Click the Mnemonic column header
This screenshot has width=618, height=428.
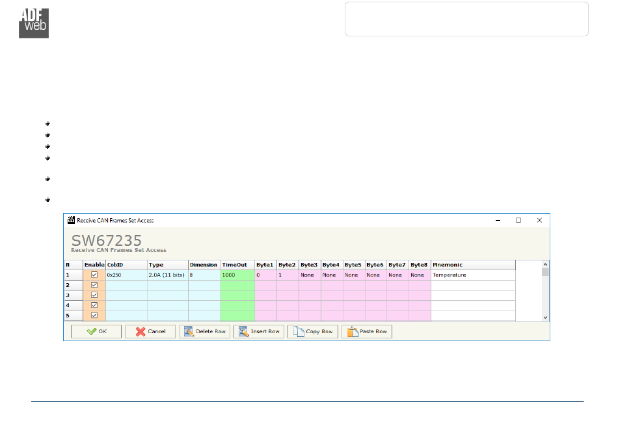pos(473,265)
